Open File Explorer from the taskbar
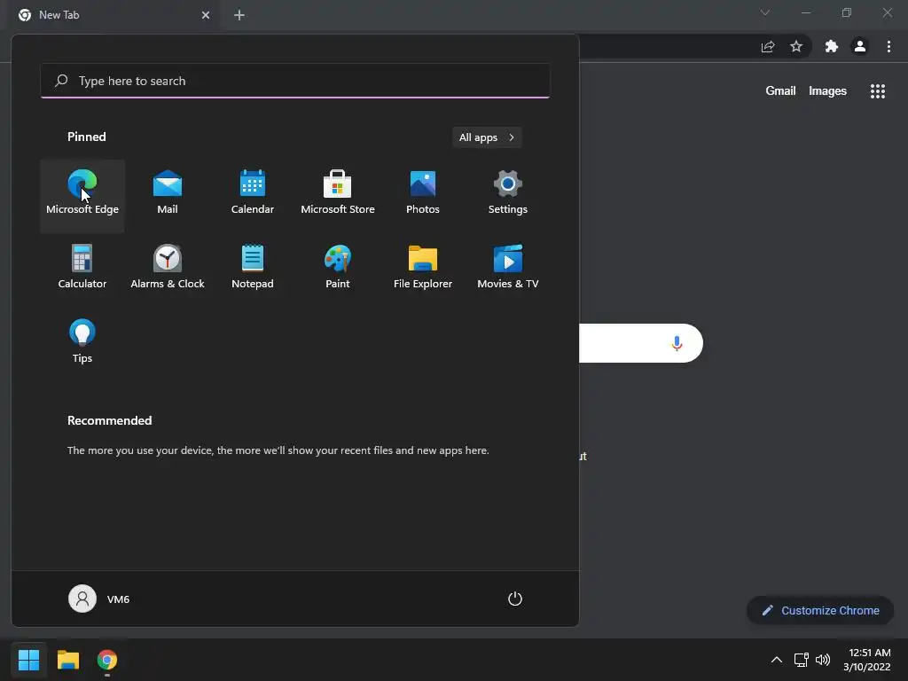The height and width of the screenshot is (681, 908). (x=67, y=660)
